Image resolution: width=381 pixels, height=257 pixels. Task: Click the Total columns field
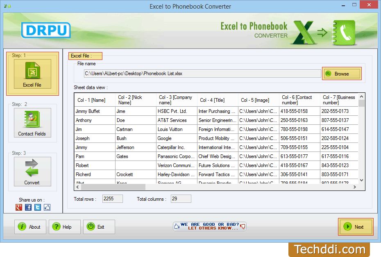(181, 199)
